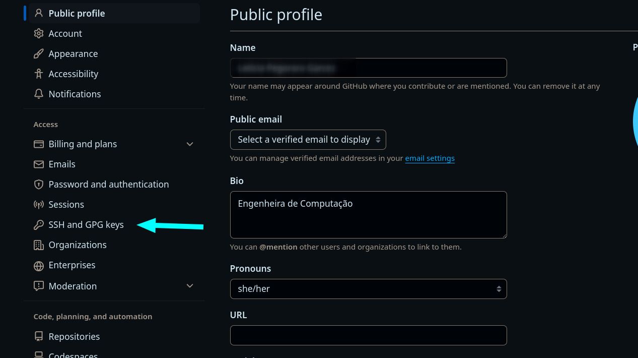Select the Public profile sidebar item
Viewport: 638px width, 358px height.
point(112,13)
